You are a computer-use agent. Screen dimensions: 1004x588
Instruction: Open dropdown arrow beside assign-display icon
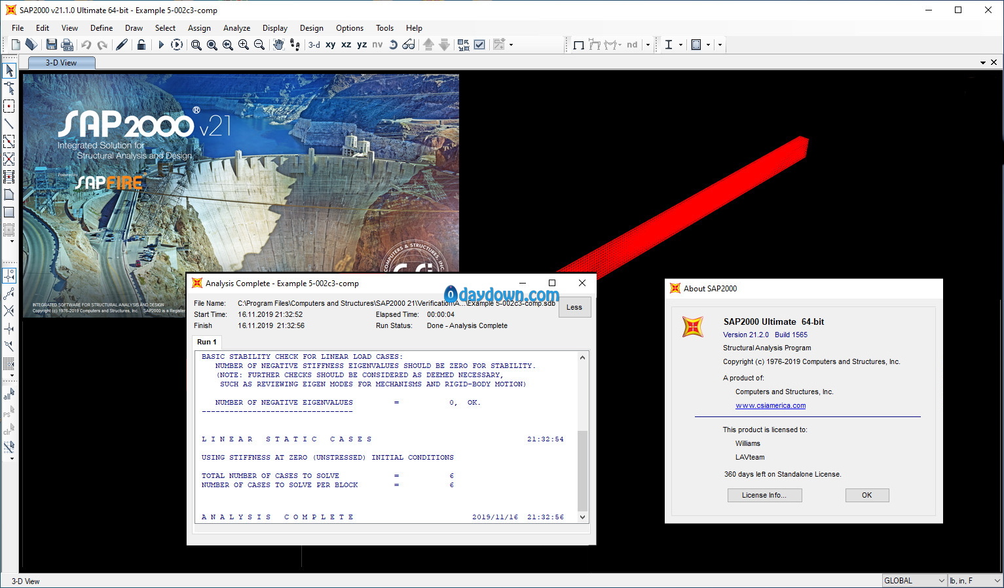point(511,45)
